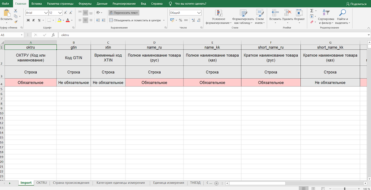Viewport: 371px width, 190px height.
Task: Open the fill color dropdown arrow
Action: (64, 20)
